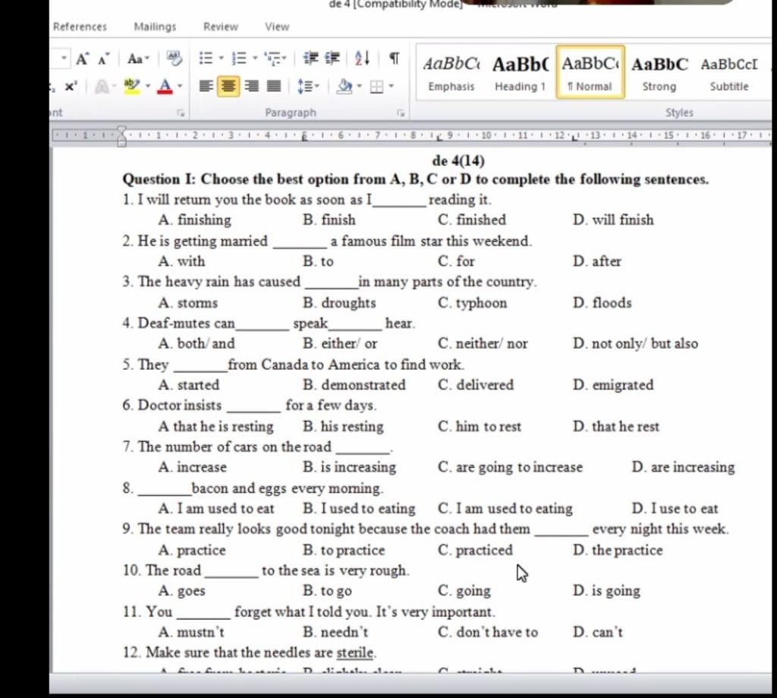Align text to the left

pyautogui.click(x=206, y=87)
